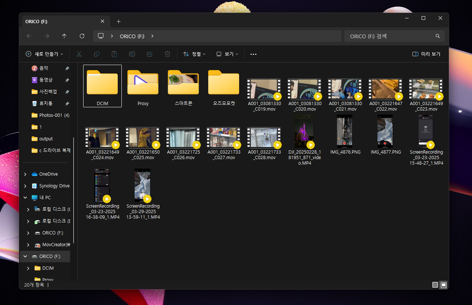Click the magnifier search icon
The width and height of the screenshot is (472, 305).
438,36
